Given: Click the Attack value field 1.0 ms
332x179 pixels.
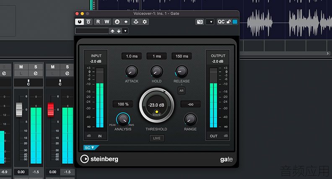Looking at the screenshot, I should pos(132,56).
